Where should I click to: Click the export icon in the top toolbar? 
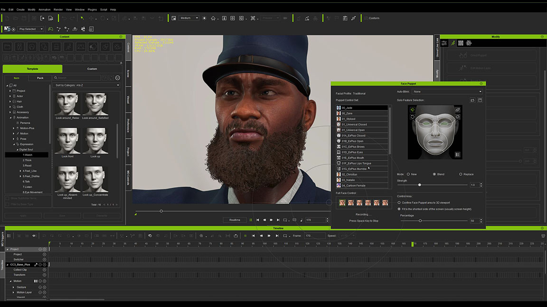click(x=42, y=18)
